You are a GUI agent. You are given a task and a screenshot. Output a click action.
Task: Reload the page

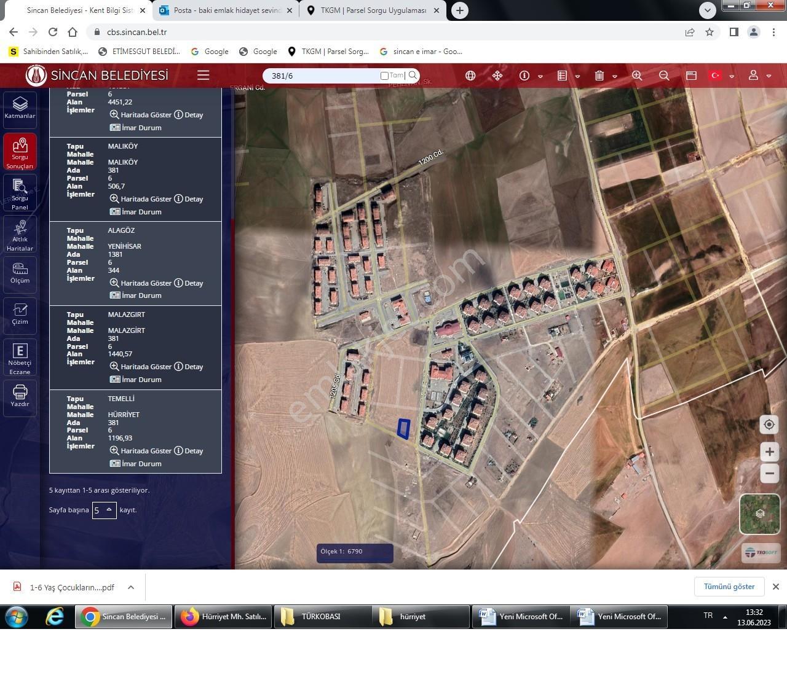pyautogui.click(x=53, y=32)
